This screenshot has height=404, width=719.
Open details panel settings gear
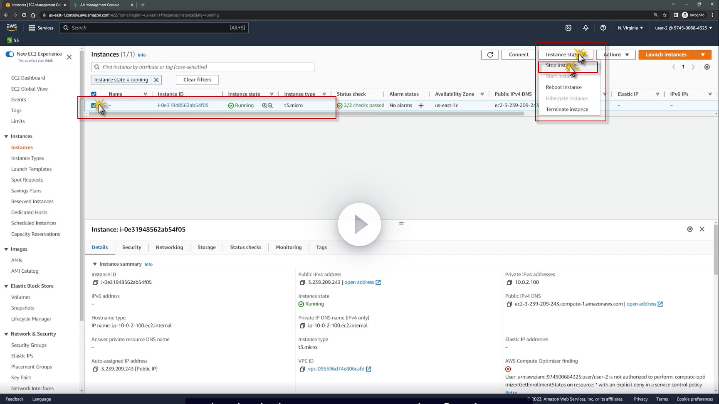pyautogui.click(x=690, y=229)
